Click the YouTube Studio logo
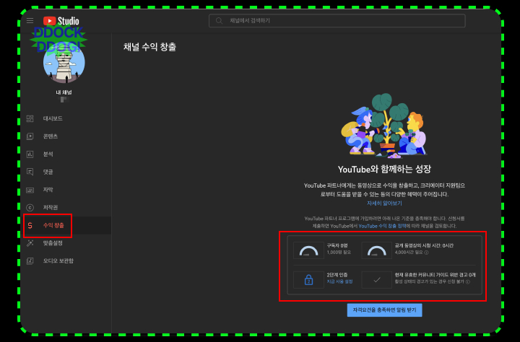 [x=61, y=21]
